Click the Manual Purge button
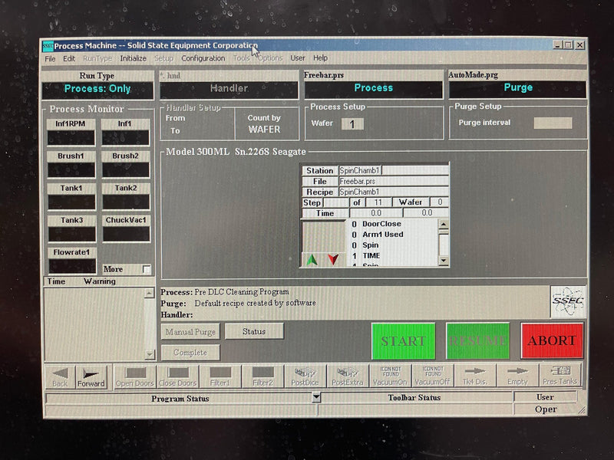This screenshot has height=460, width=614. 190,332
